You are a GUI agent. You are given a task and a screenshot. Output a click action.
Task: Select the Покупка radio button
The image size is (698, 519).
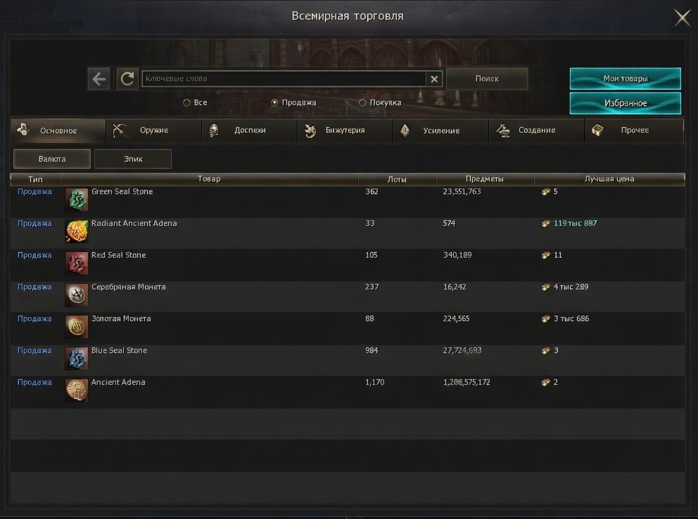point(363,103)
